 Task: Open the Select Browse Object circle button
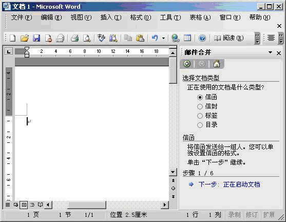point(173,189)
